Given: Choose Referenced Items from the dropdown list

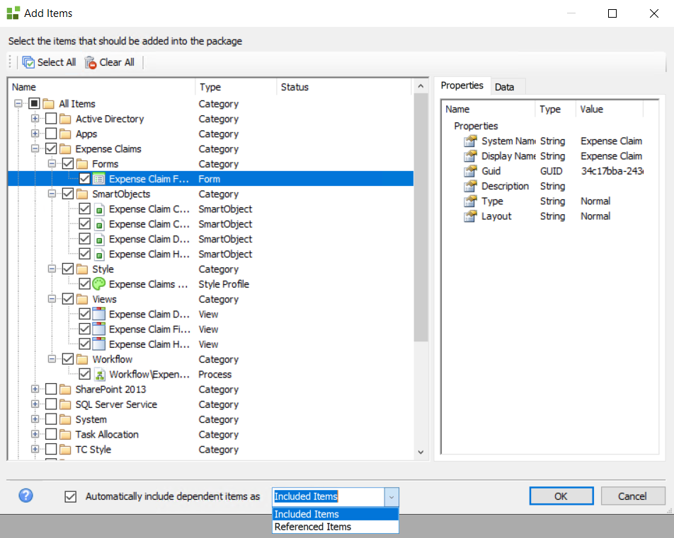Looking at the screenshot, I should (x=313, y=527).
